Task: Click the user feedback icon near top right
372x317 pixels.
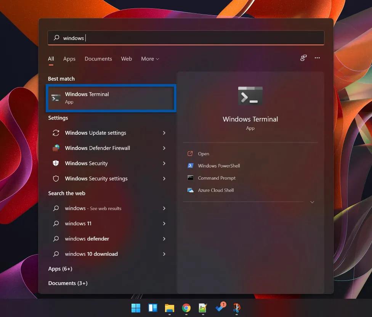Action: 303,58
